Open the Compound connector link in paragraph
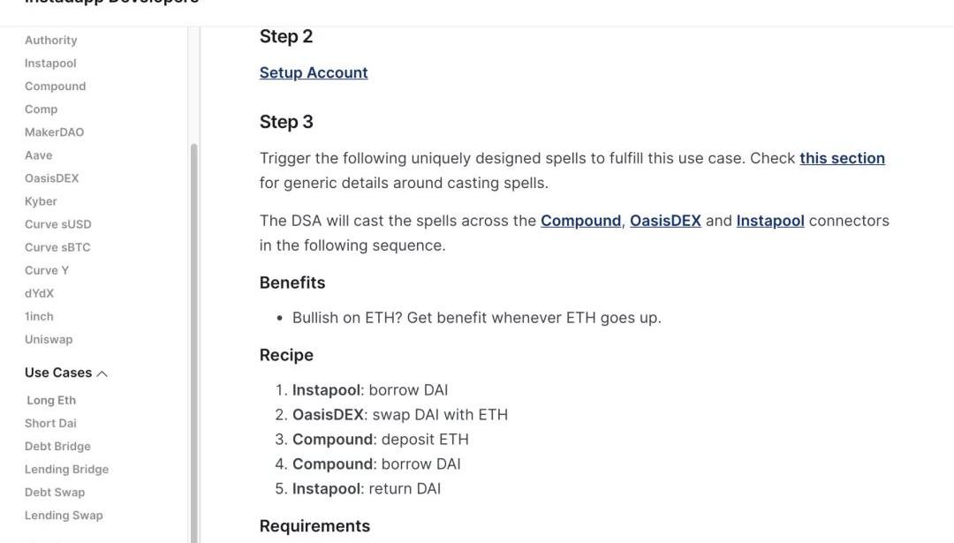 [580, 221]
